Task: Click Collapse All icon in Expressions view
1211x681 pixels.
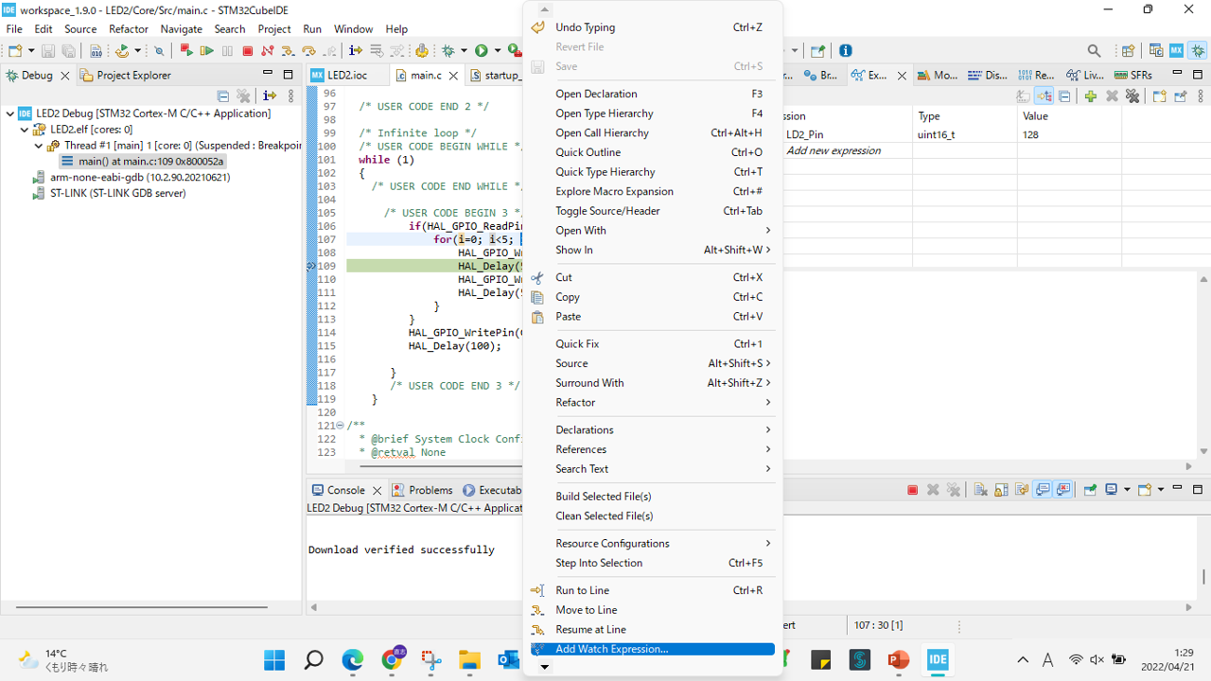Action: [1064, 96]
